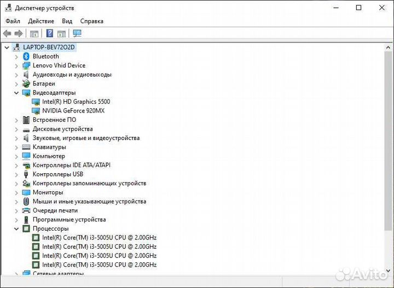The image size is (394, 288).
Task: Maximize the Диспетчер устройств window
Action: tap(359, 8)
